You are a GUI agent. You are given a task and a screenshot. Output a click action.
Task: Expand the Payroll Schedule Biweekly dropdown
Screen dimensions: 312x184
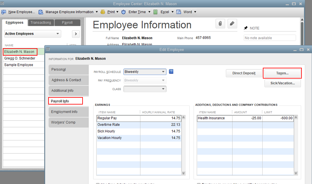click(163, 72)
